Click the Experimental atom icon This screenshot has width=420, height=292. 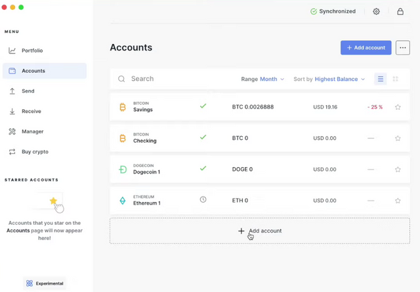30,283
